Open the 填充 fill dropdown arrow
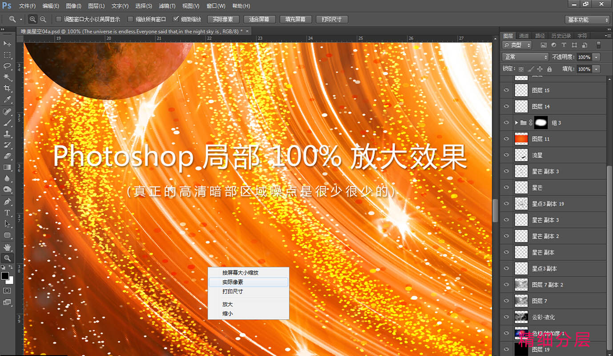 [x=596, y=69]
